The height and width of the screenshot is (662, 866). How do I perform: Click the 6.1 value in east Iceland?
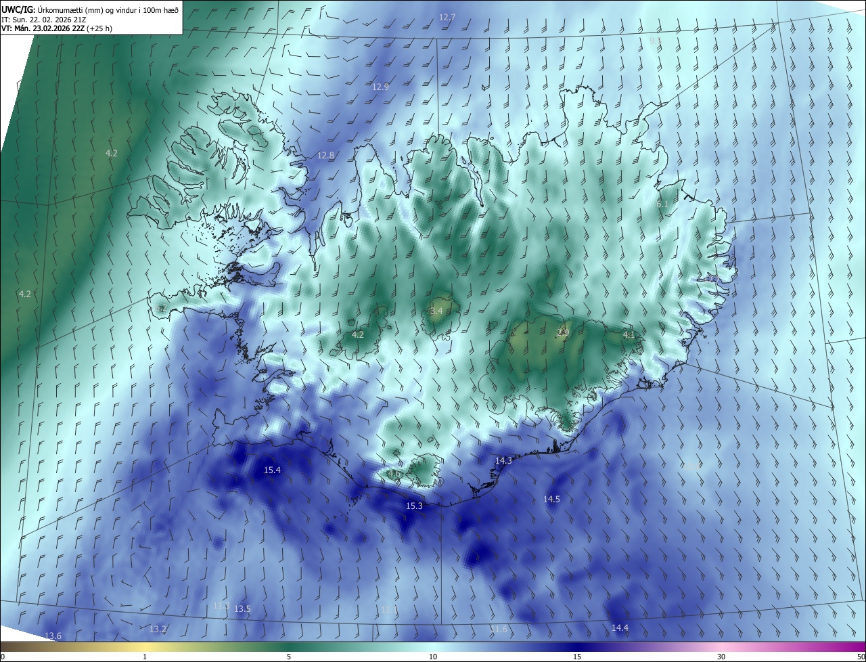click(662, 204)
